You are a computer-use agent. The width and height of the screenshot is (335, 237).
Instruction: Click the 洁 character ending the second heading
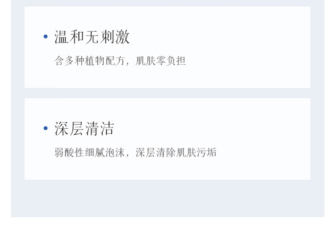tap(107, 128)
